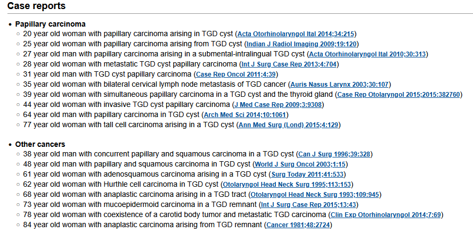473x241 pixels.
Task: Open Arch Med Sci 2014;10:1061 reference
Action: point(247,115)
